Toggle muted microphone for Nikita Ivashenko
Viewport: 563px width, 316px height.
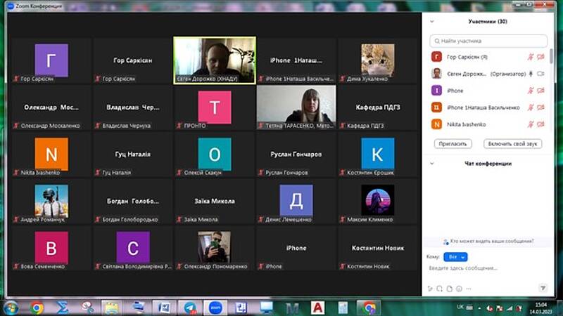point(531,124)
